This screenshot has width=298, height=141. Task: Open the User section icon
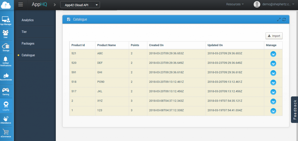[x=6, y=34]
